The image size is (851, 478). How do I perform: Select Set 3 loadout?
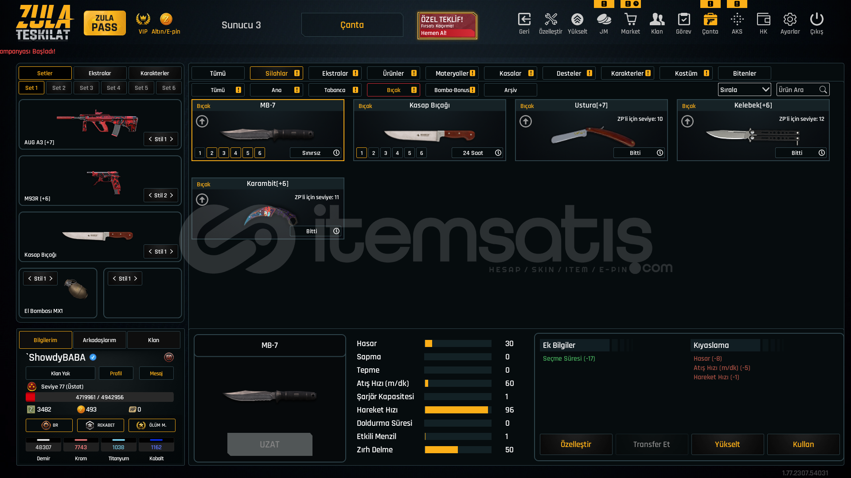pyautogui.click(x=86, y=88)
